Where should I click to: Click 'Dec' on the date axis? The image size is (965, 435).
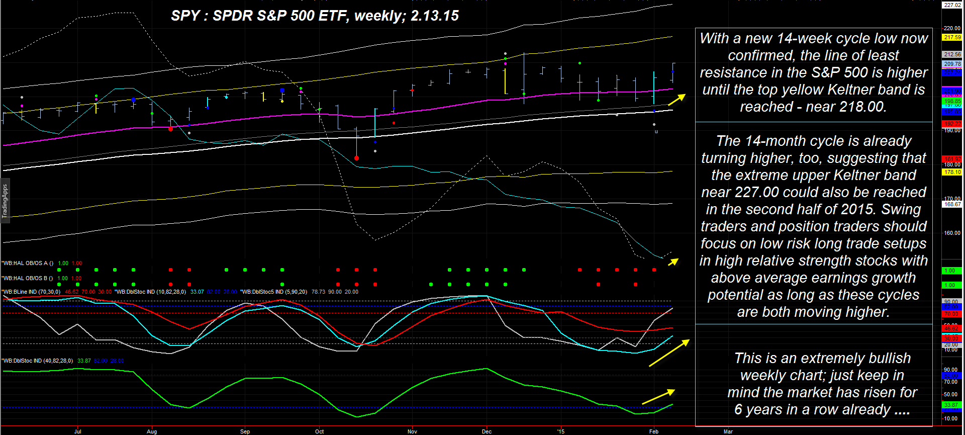487,431
